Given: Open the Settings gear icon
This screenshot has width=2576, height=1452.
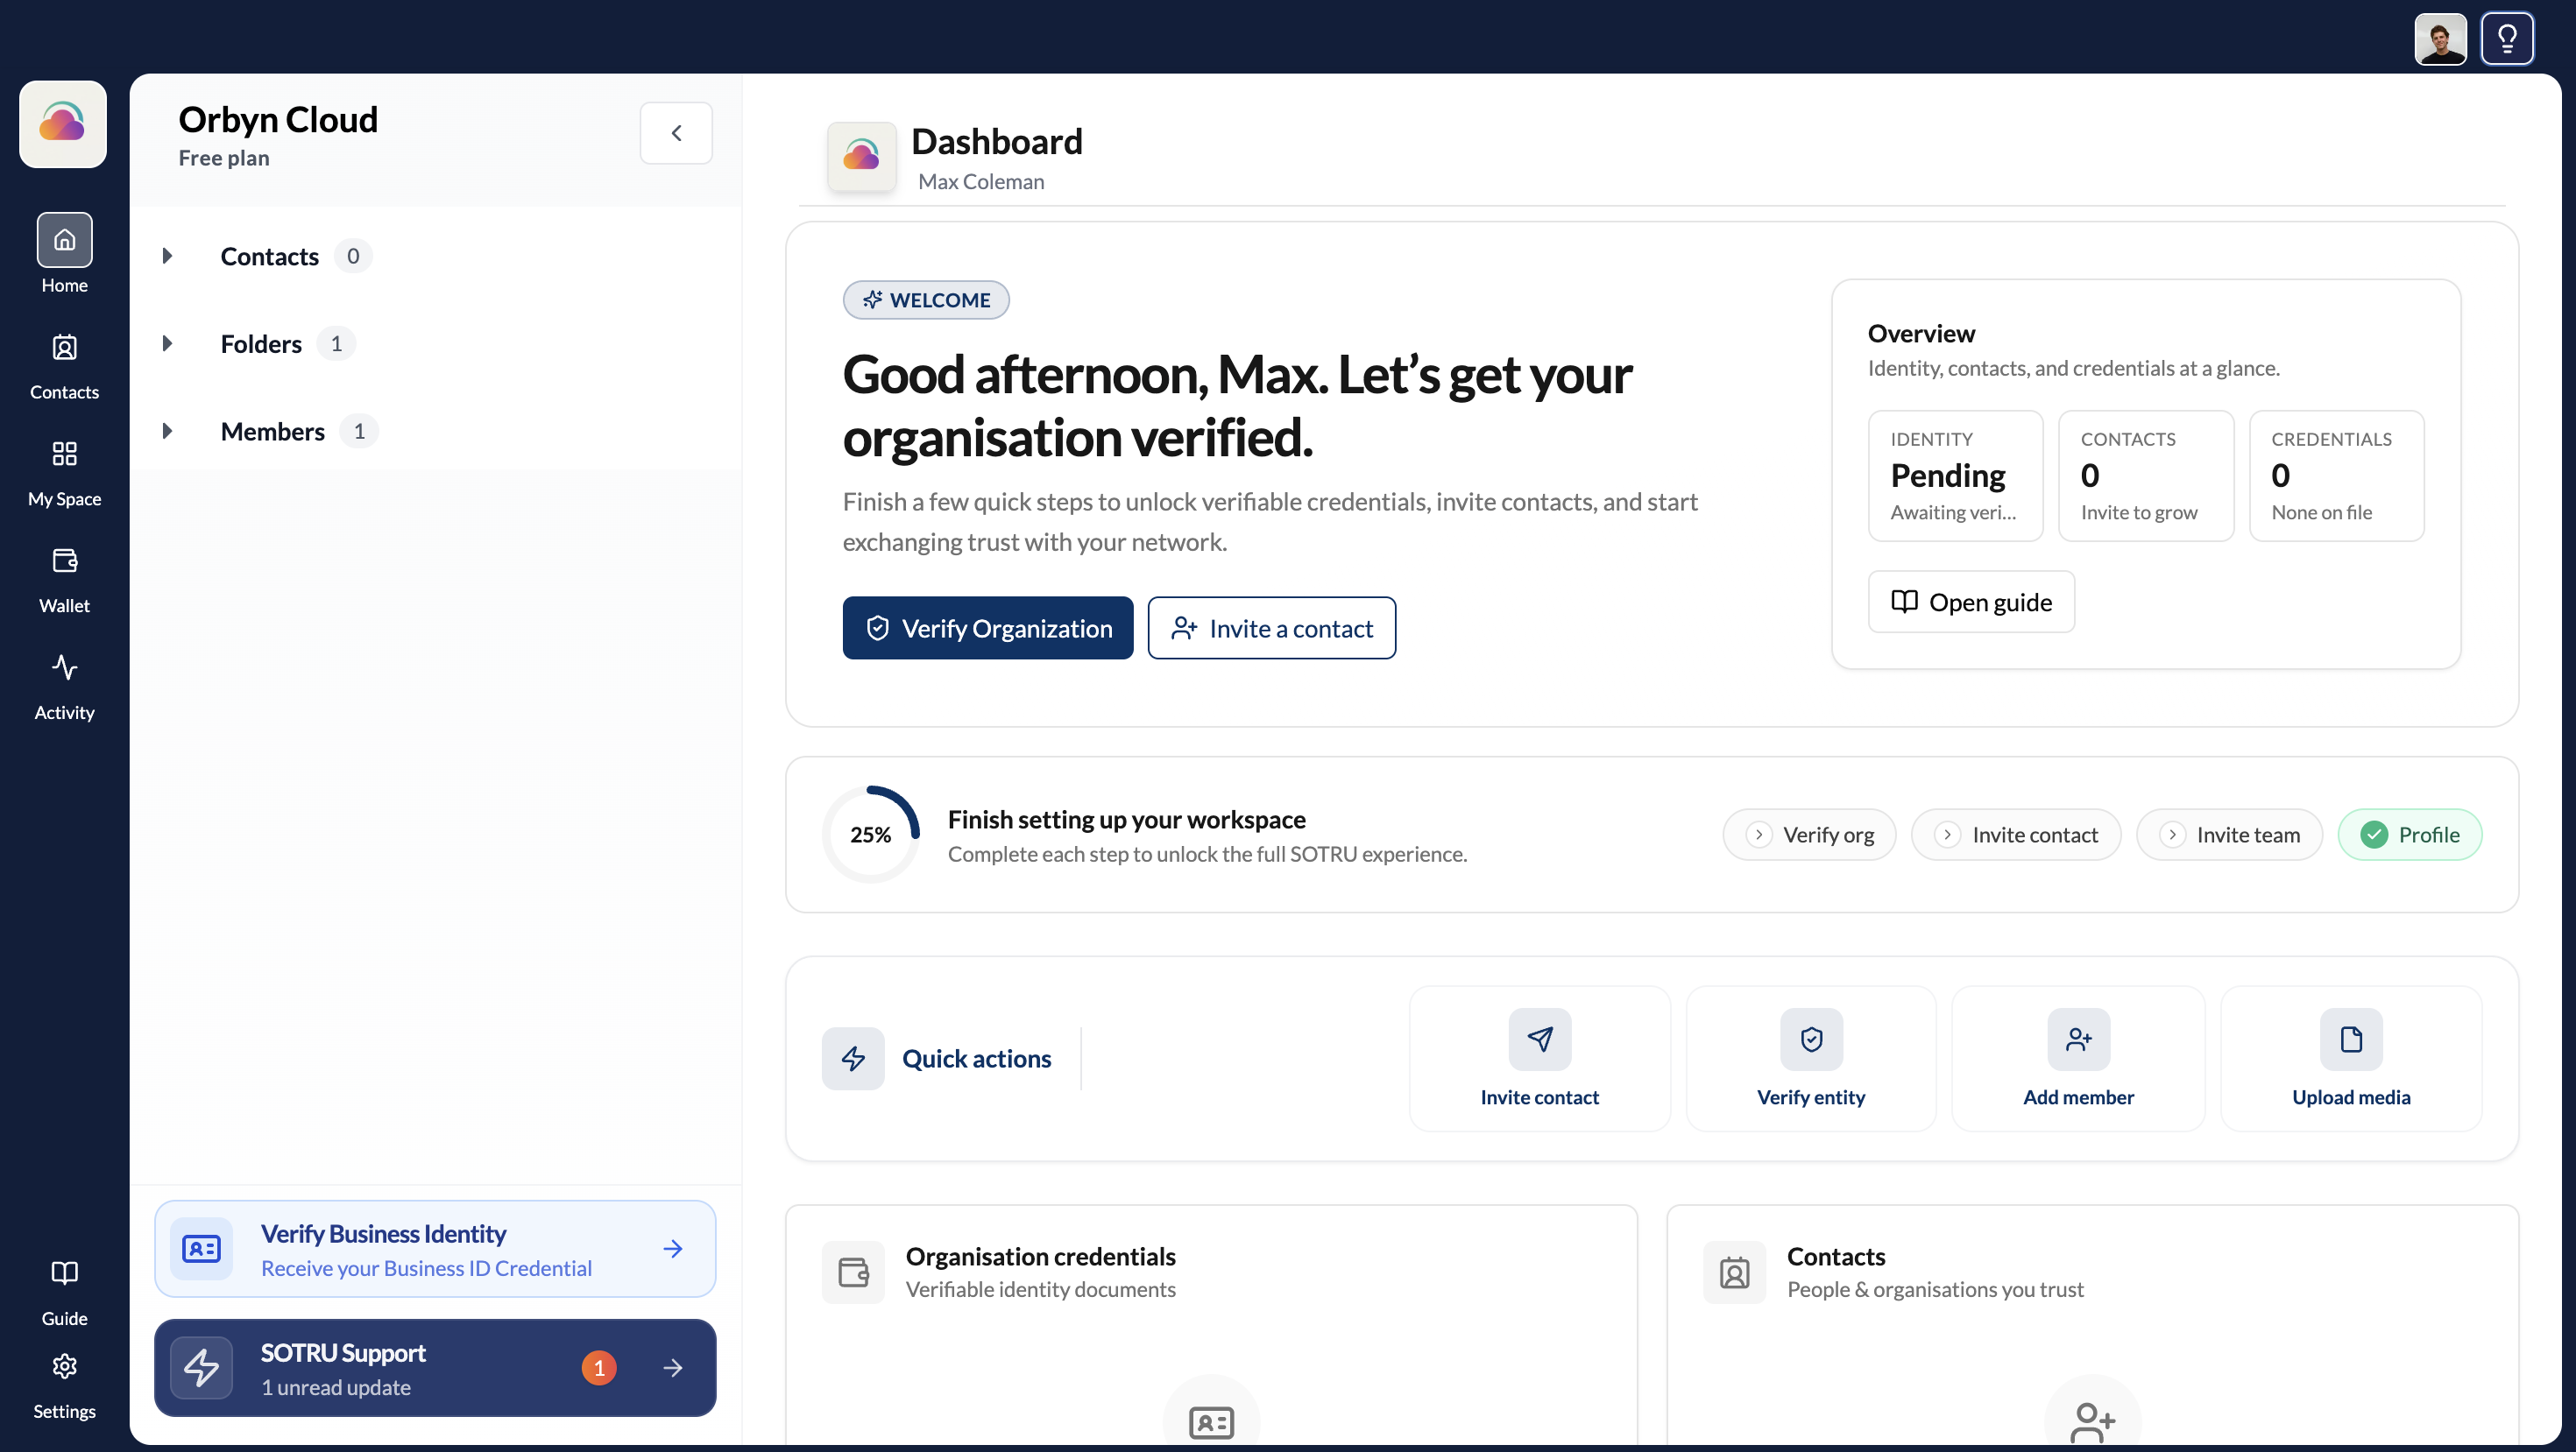Looking at the screenshot, I should tap(64, 1366).
